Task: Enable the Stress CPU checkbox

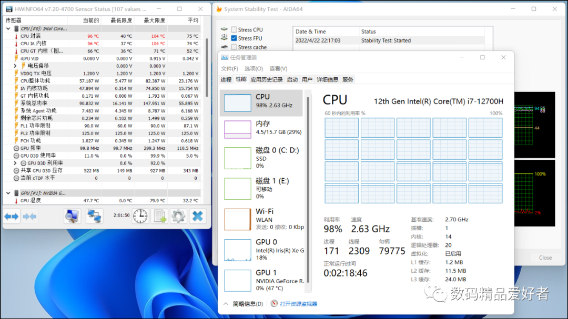Action: coord(234,29)
